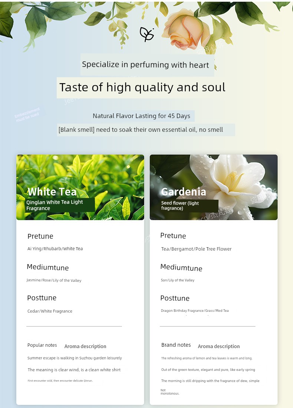Click the peach rose illustration
The image size is (293, 408).
click(185, 30)
